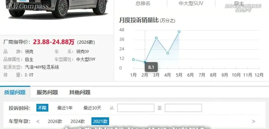The width and height of the screenshot is (269, 129).
Task: Click the 5月 data point on chart
Action: point(179,32)
